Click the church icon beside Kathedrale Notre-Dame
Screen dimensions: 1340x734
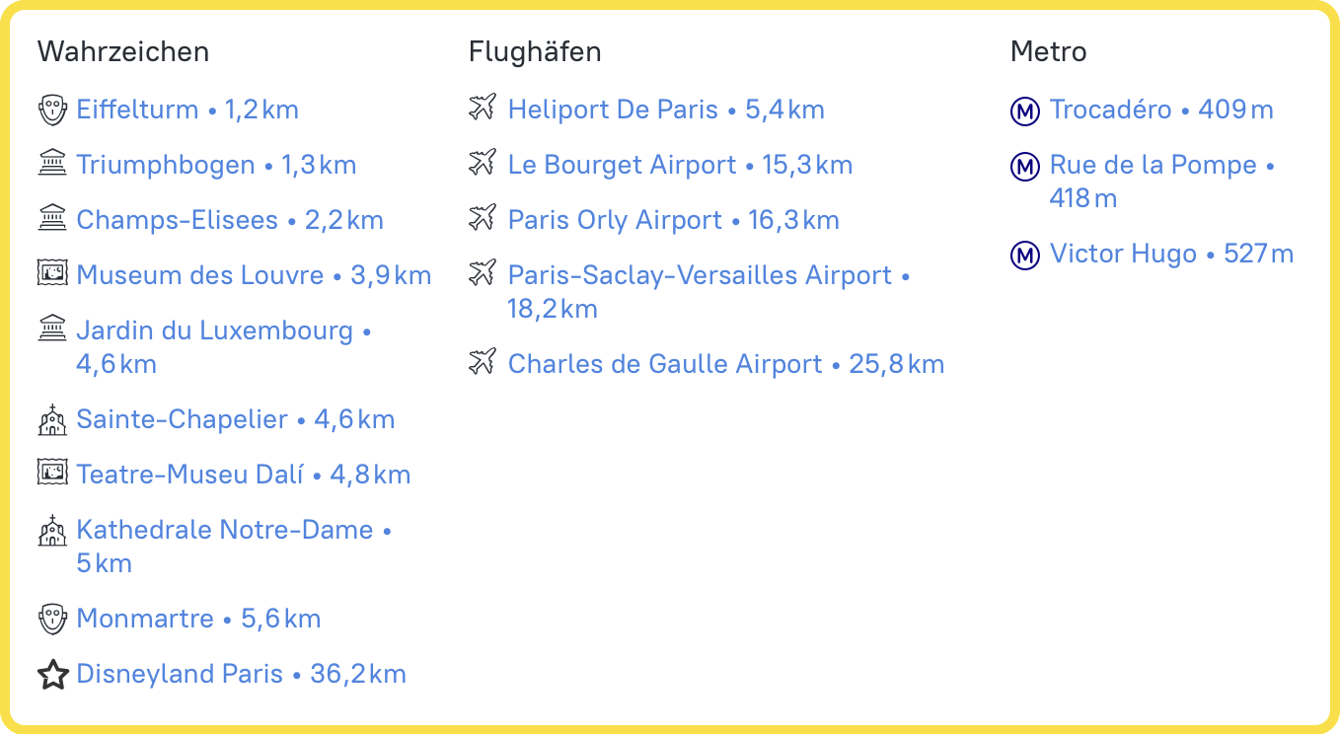click(x=52, y=530)
